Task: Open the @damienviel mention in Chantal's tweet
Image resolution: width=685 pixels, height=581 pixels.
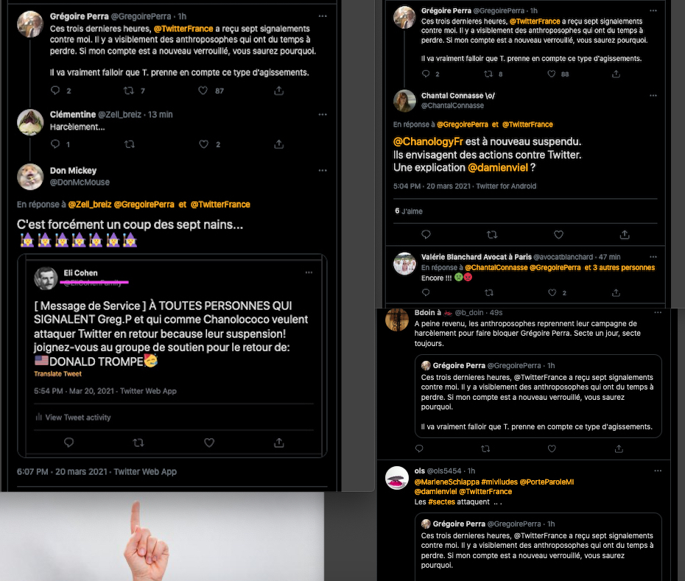Action: point(498,167)
